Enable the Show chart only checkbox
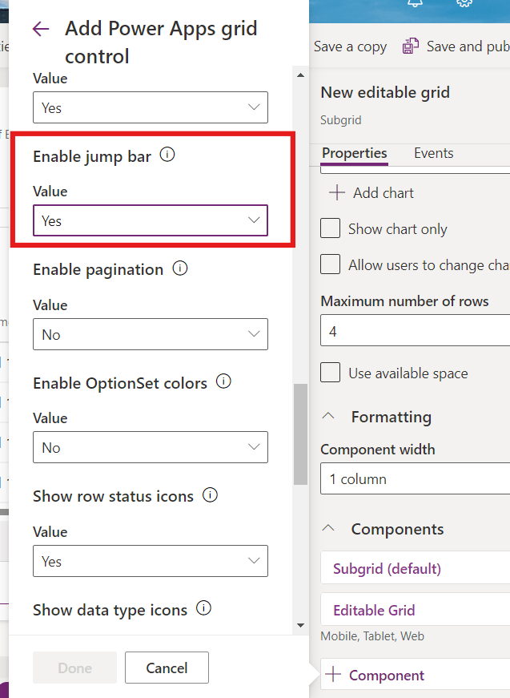The image size is (510, 698). click(331, 228)
